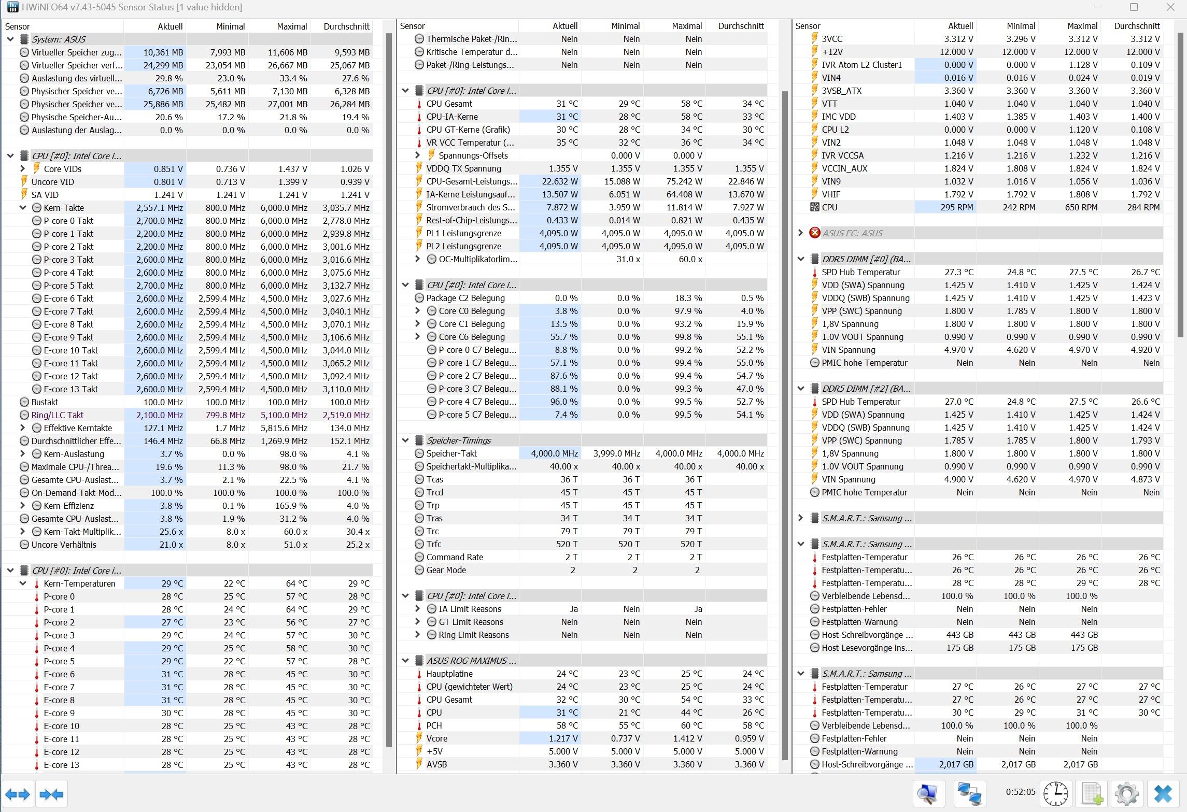Collapse the DDR5 DIMM [#0] group
The height and width of the screenshot is (812, 1187).
[x=801, y=259]
